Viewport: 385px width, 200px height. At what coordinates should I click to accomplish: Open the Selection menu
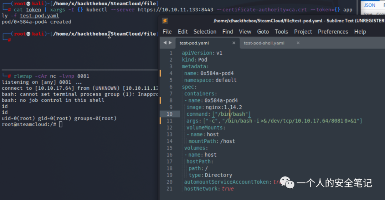point(205,32)
